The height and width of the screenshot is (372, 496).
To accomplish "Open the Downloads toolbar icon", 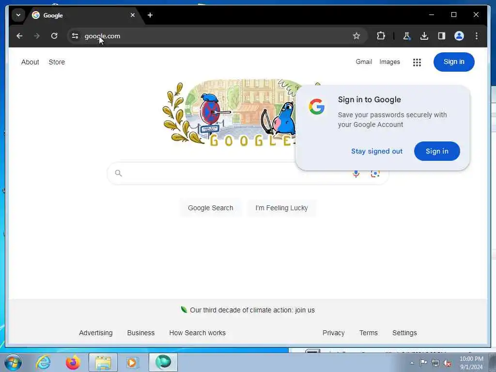I will 424,36.
